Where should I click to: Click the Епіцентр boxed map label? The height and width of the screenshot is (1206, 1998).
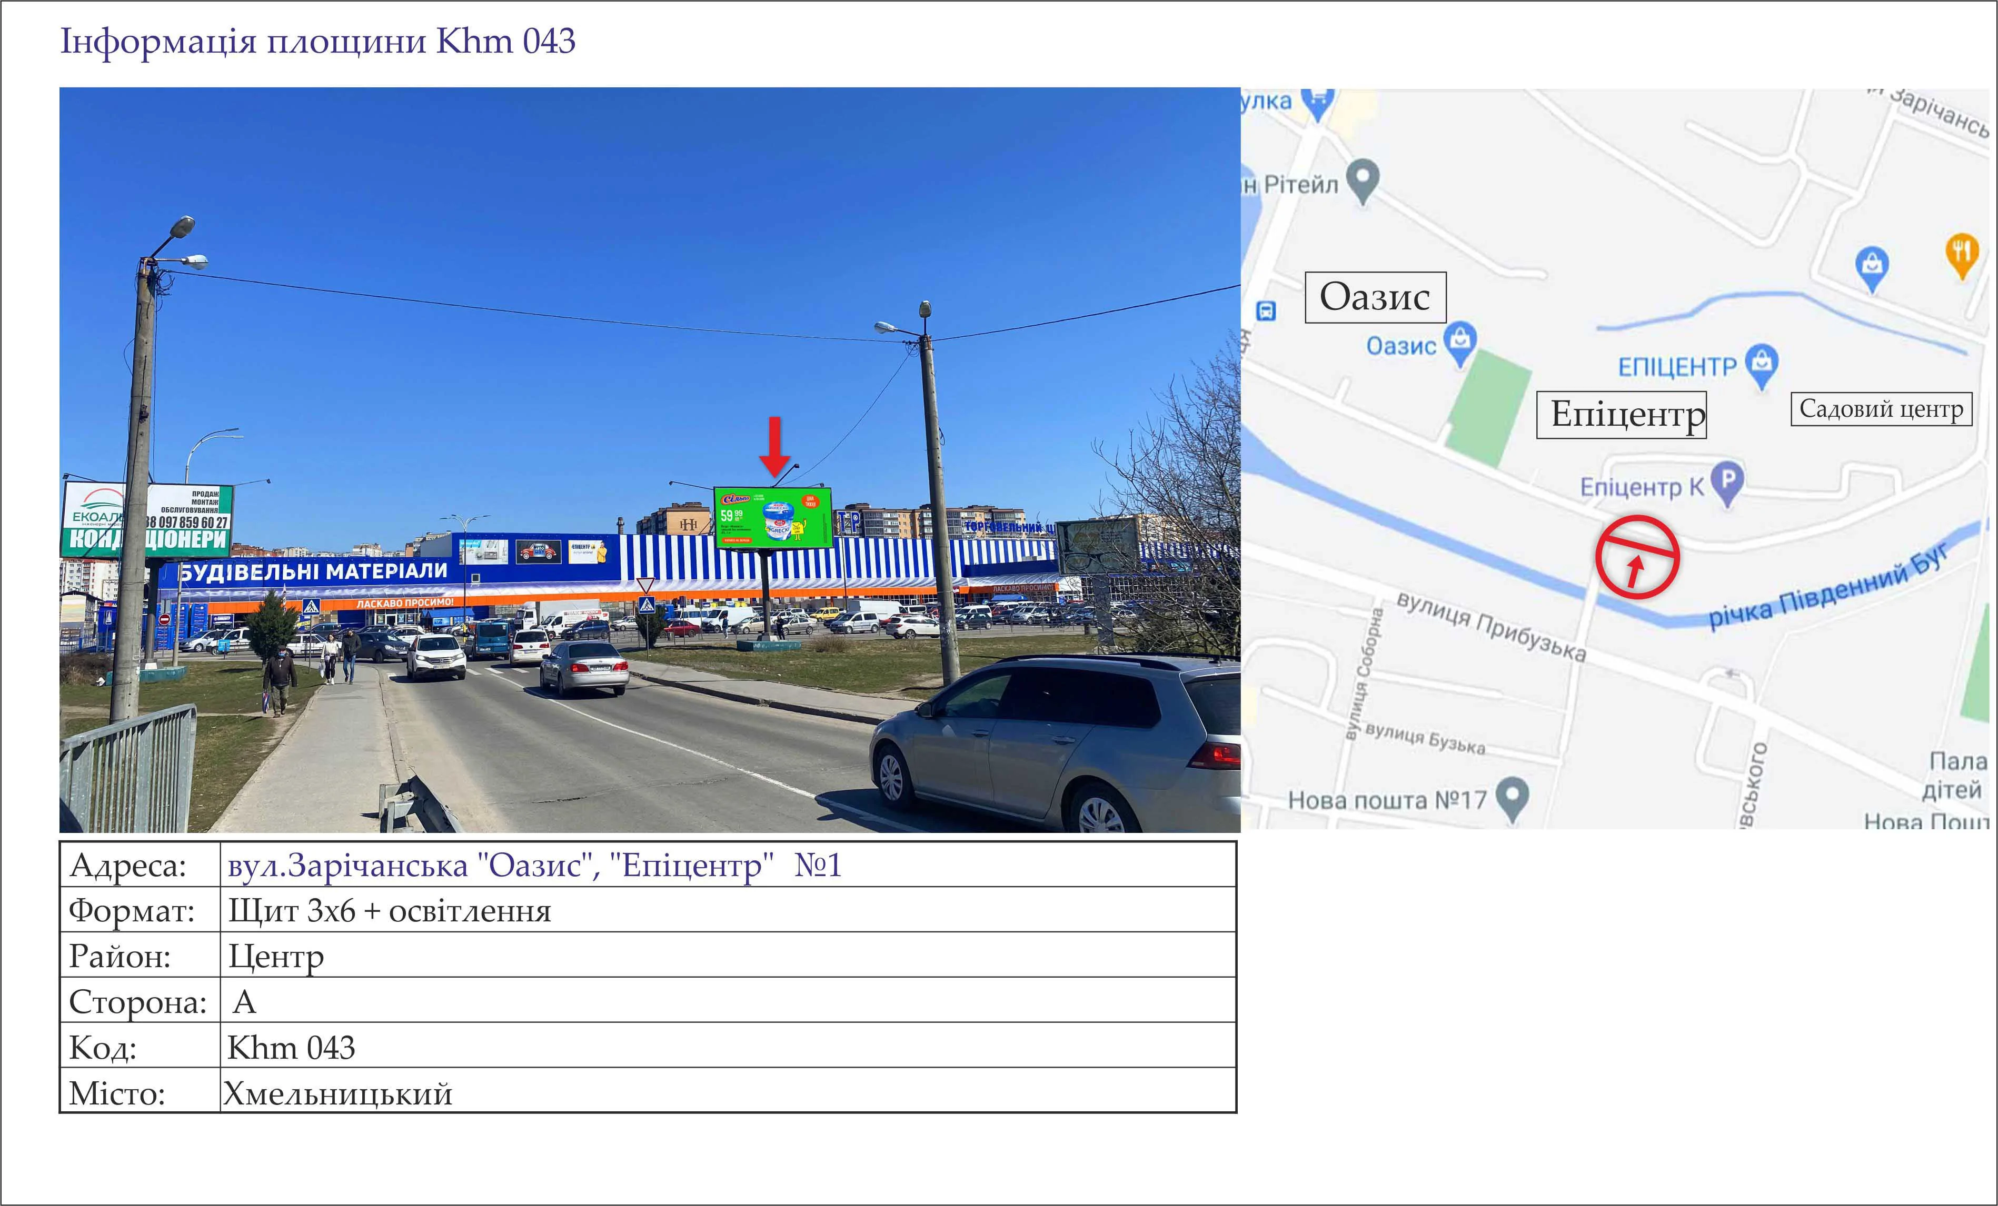click(x=1622, y=415)
